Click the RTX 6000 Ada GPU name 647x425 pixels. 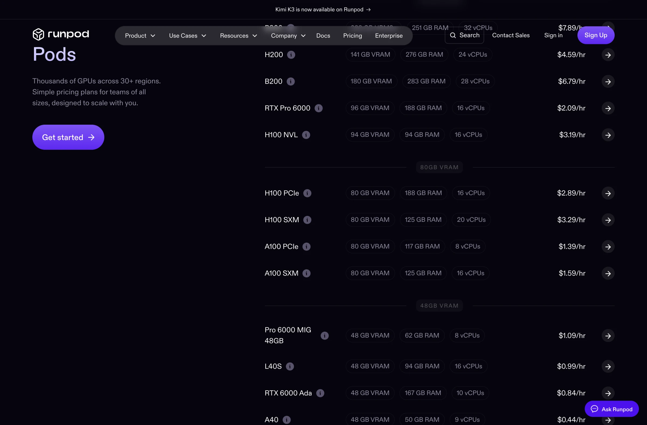coord(288,393)
